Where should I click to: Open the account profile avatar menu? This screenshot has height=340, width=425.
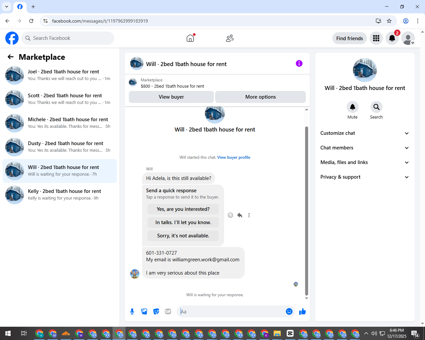click(x=408, y=38)
